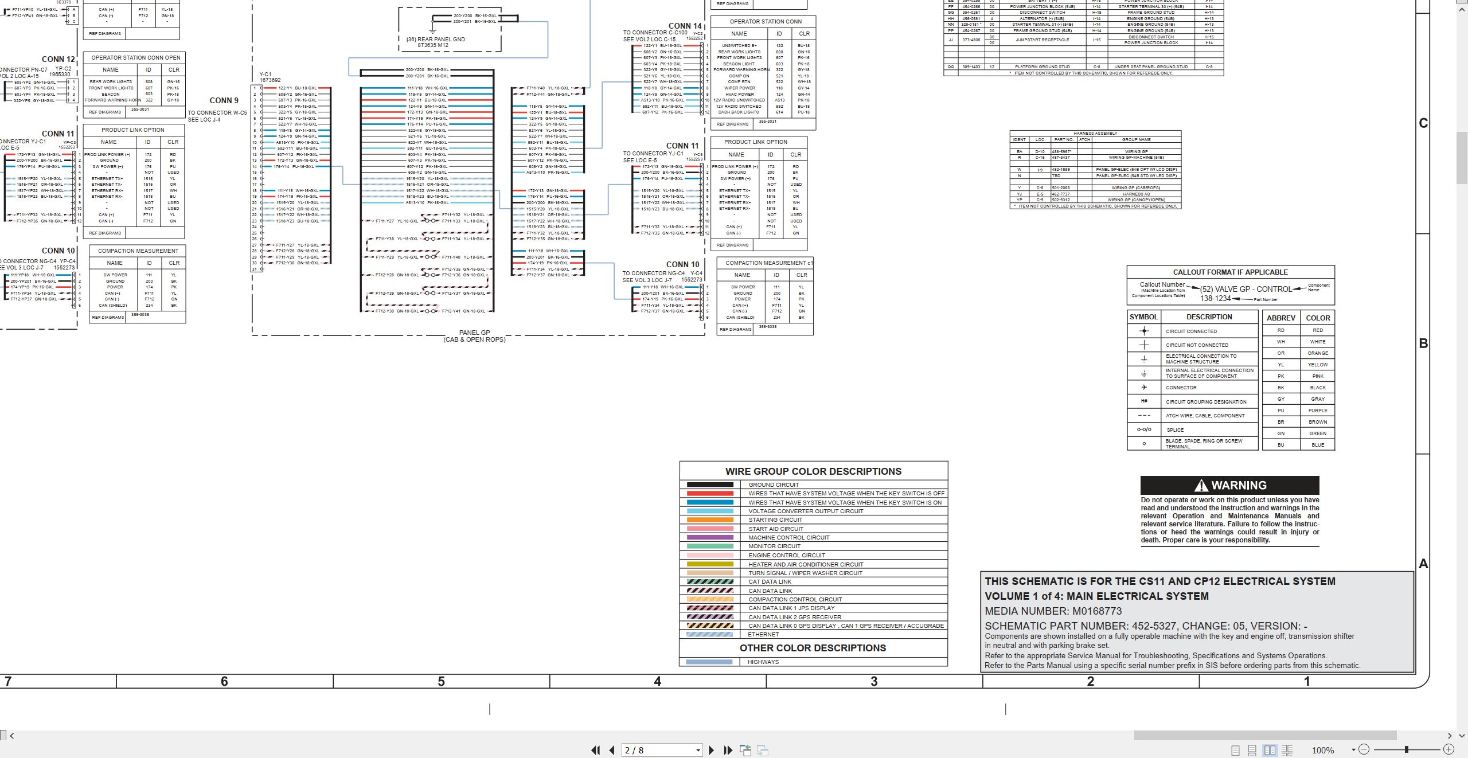This screenshot has height=758, width=1468.
Task: Switch to two-page view
Action: [x=1270, y=750]
